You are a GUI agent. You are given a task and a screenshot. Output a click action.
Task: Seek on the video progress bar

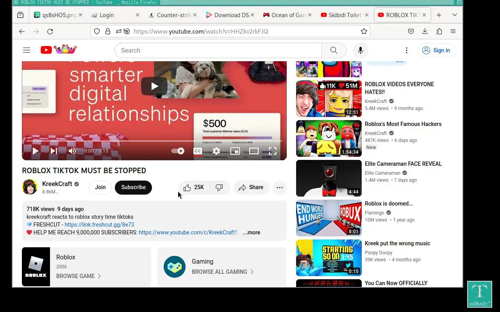154,141
